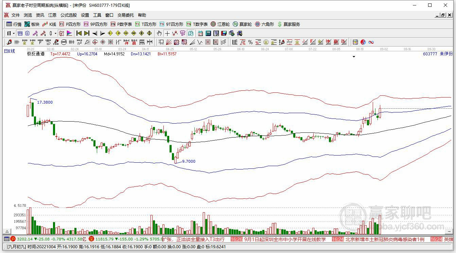
Task: Click the computer network icon
Action: point(240,33)
